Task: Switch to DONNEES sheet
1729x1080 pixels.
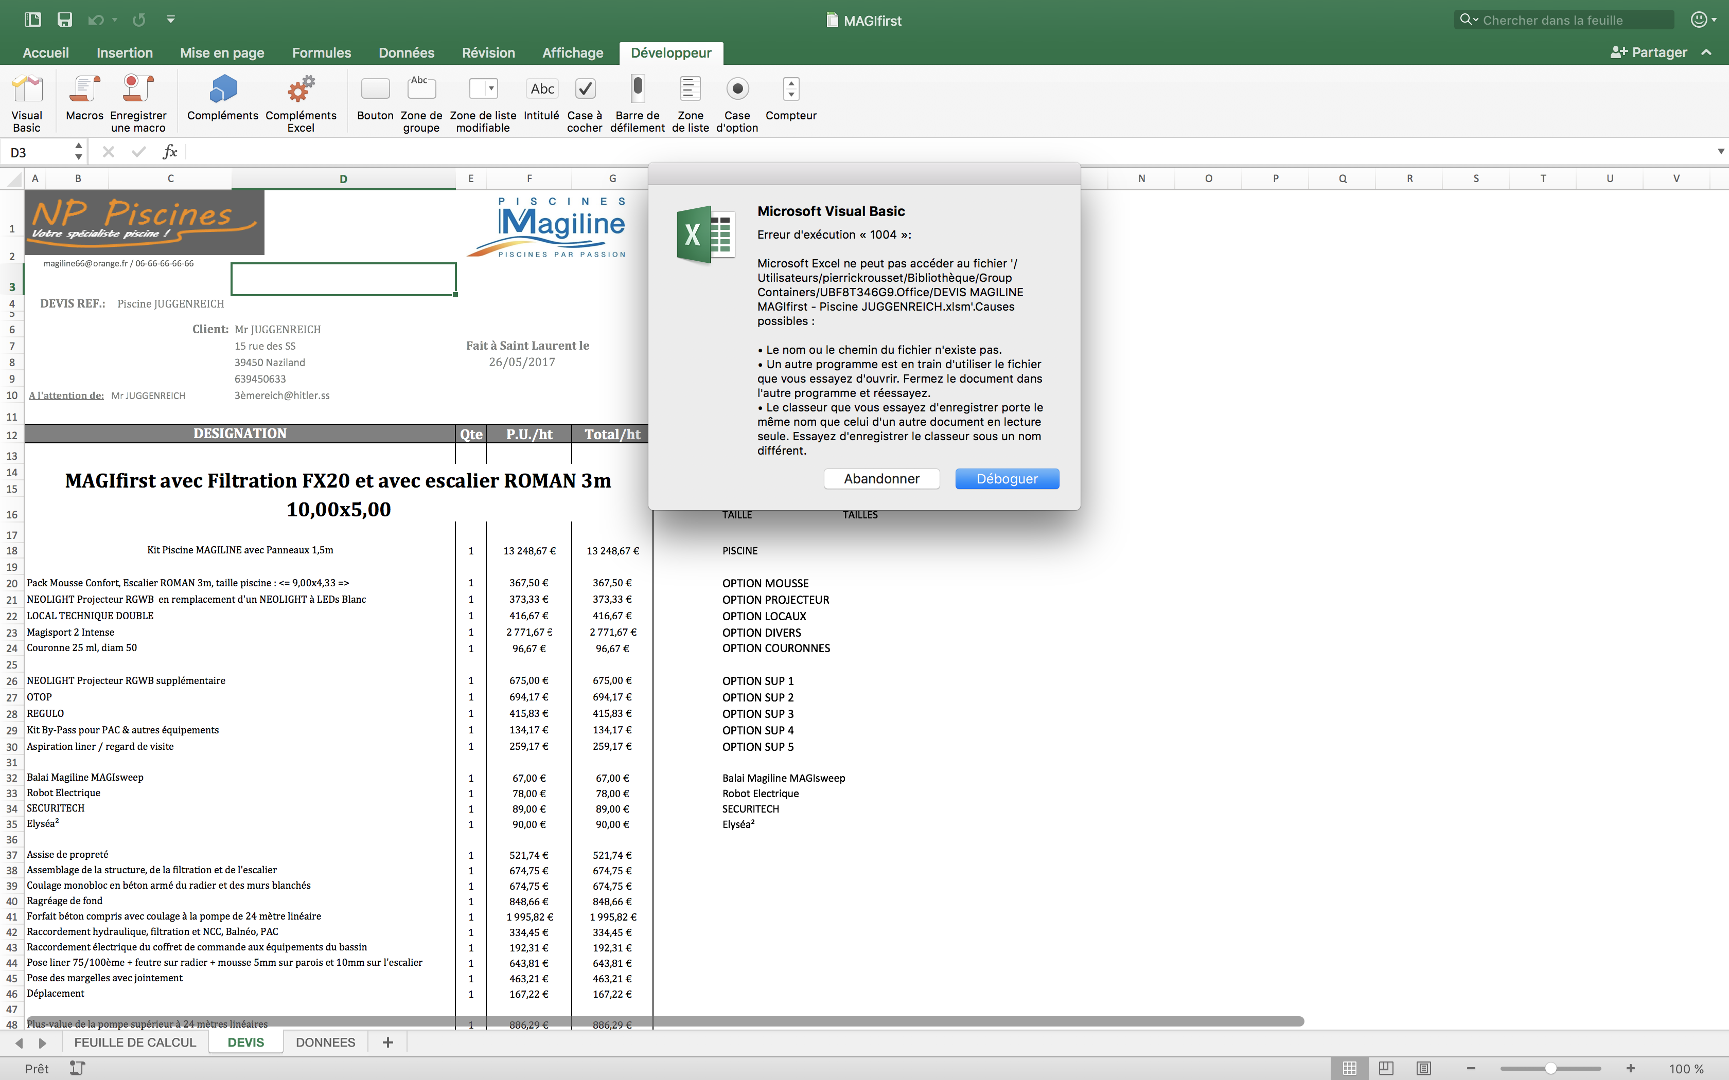Action: (325, 1043)
